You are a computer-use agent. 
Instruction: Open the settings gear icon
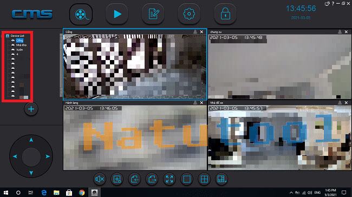coord(189,14)
